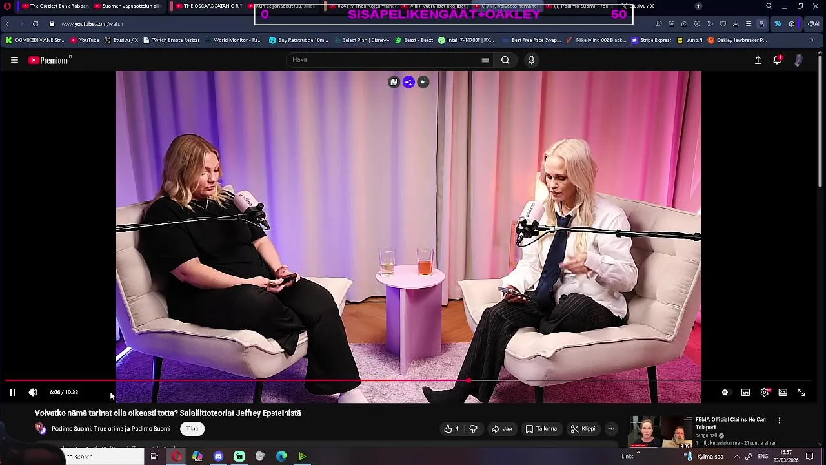Open the browser tab search magnifier
Screen dimensions: 826x465
click(x=769, y=6)
